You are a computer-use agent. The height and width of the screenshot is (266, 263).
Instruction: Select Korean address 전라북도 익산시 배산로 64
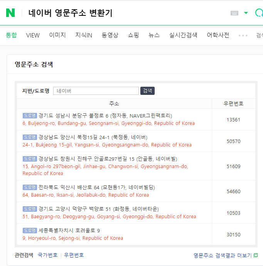(97, 187)
